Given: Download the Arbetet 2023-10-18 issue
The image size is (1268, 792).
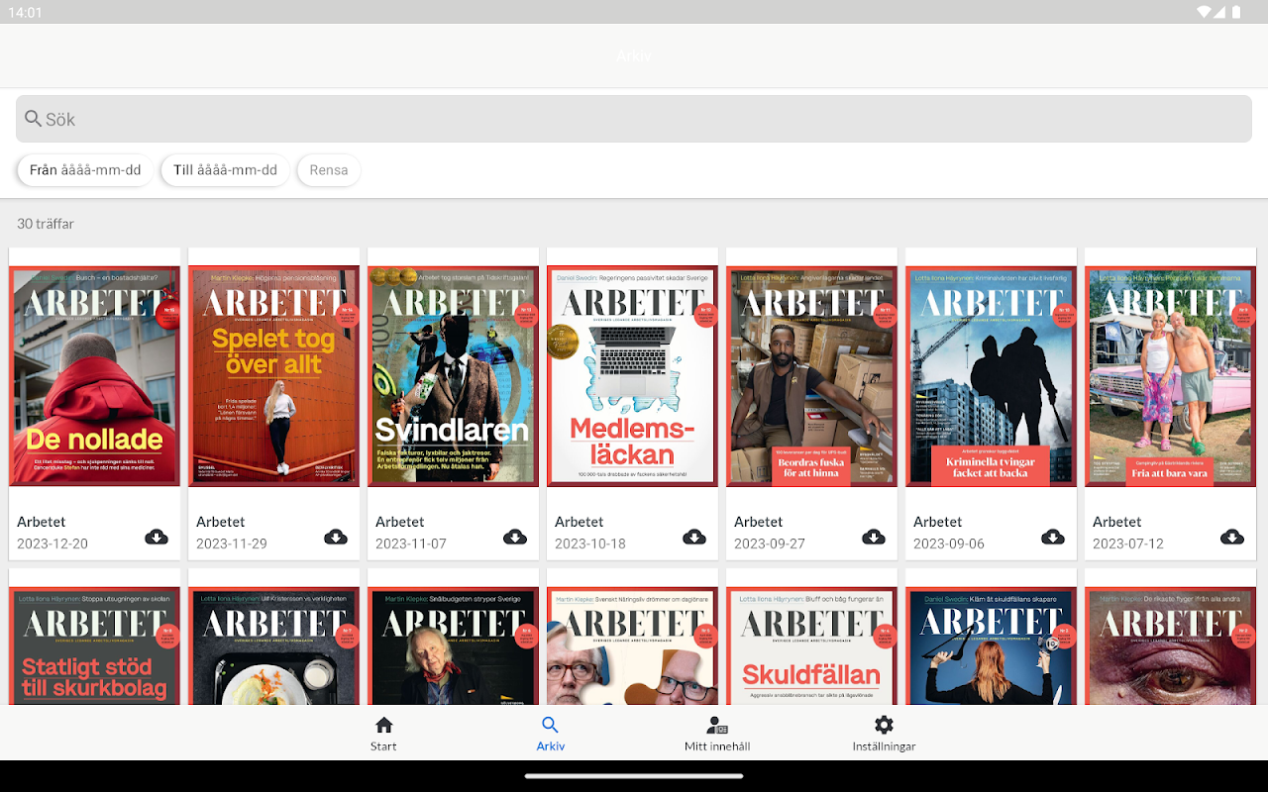Looking at the screenshot, I should tap(694, 537).
